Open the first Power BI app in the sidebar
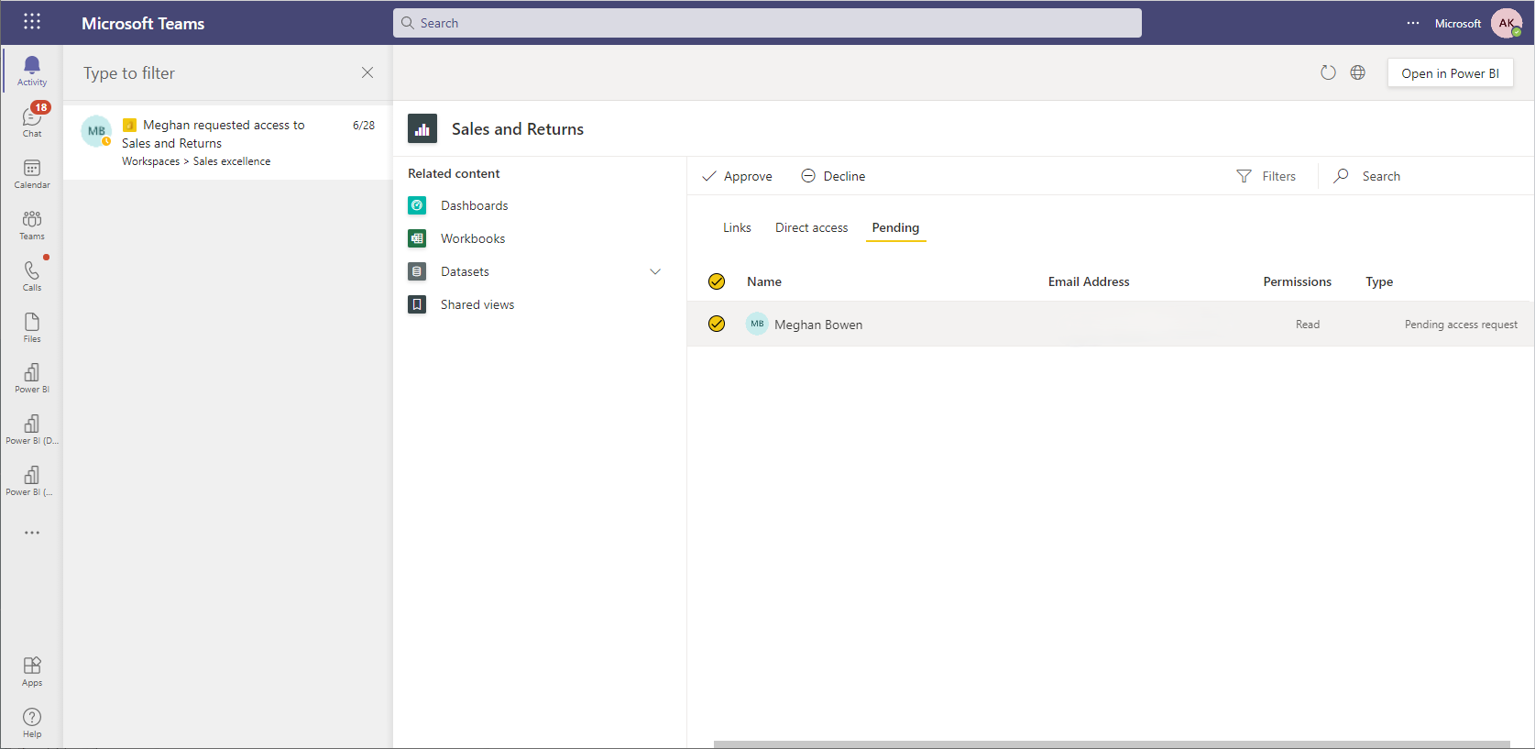 [x=32, y=378]
